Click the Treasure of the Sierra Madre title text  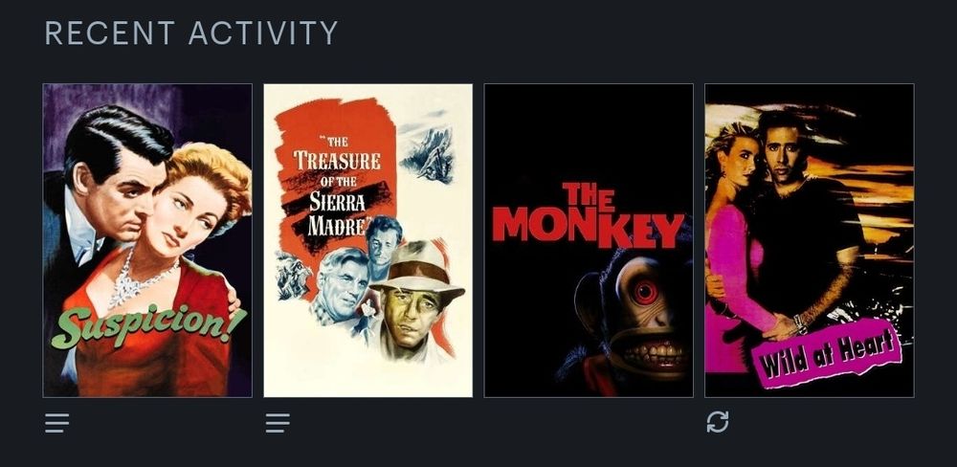[336, 186]
